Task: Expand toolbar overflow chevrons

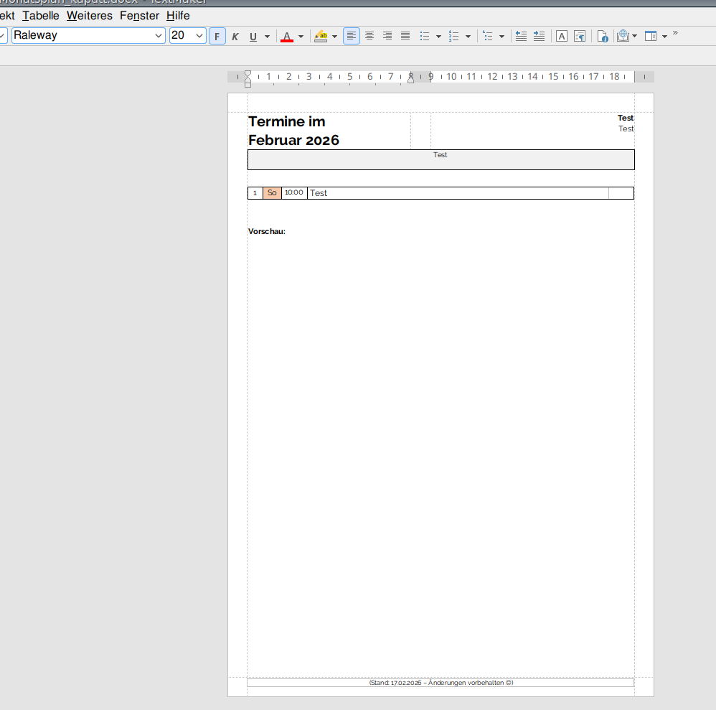Action: point(675,32)
